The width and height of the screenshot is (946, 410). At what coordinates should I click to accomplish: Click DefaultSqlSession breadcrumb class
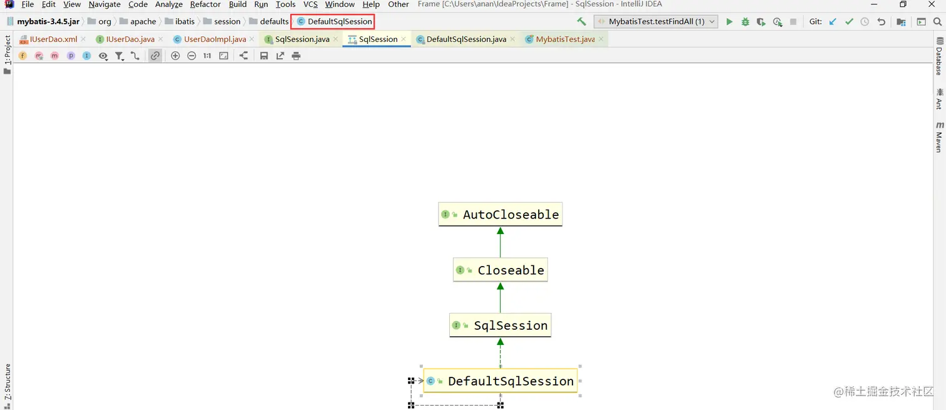pyautogui.click(x=334, y=21)
